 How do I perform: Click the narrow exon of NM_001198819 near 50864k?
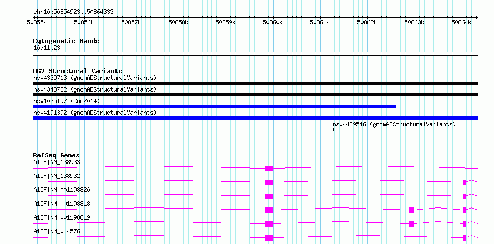[x=465, y=224]
